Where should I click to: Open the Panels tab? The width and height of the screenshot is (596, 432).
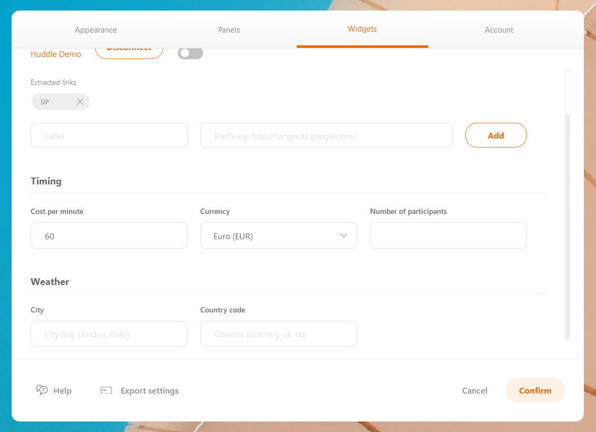click(x=229, y=30)
